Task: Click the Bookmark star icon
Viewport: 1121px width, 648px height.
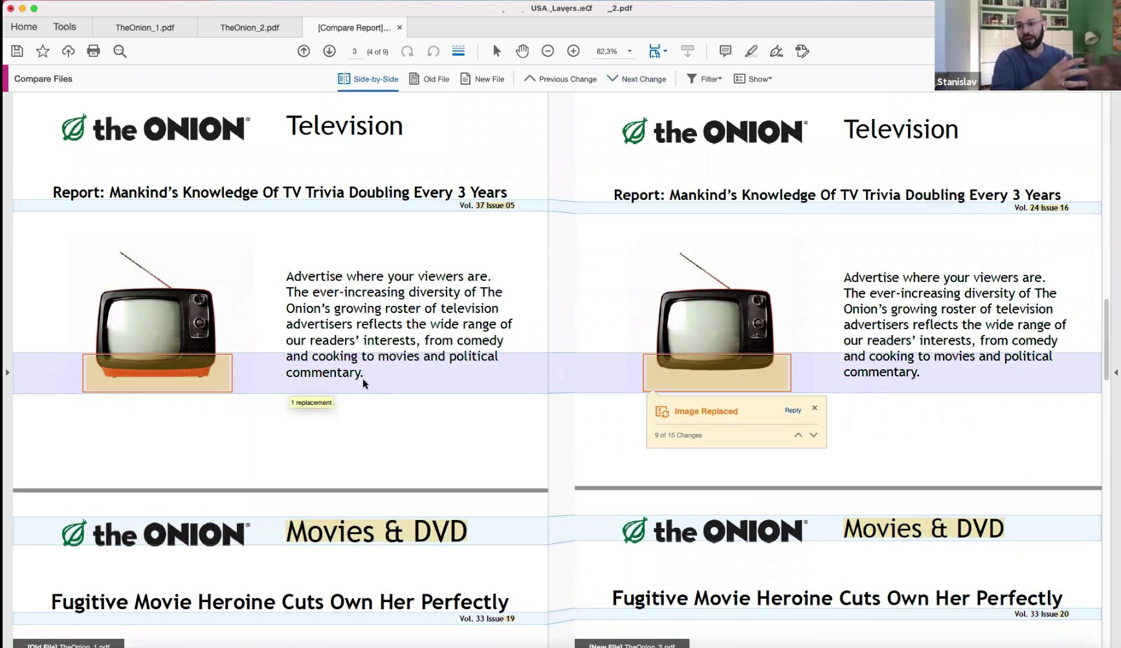Action: pyautogui.click(x=43, y=51)
